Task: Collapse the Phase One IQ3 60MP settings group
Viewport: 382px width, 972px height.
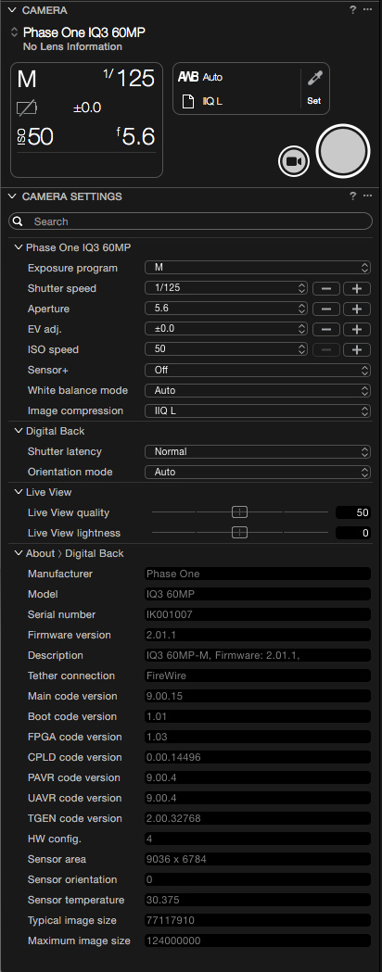Action: 18,247
